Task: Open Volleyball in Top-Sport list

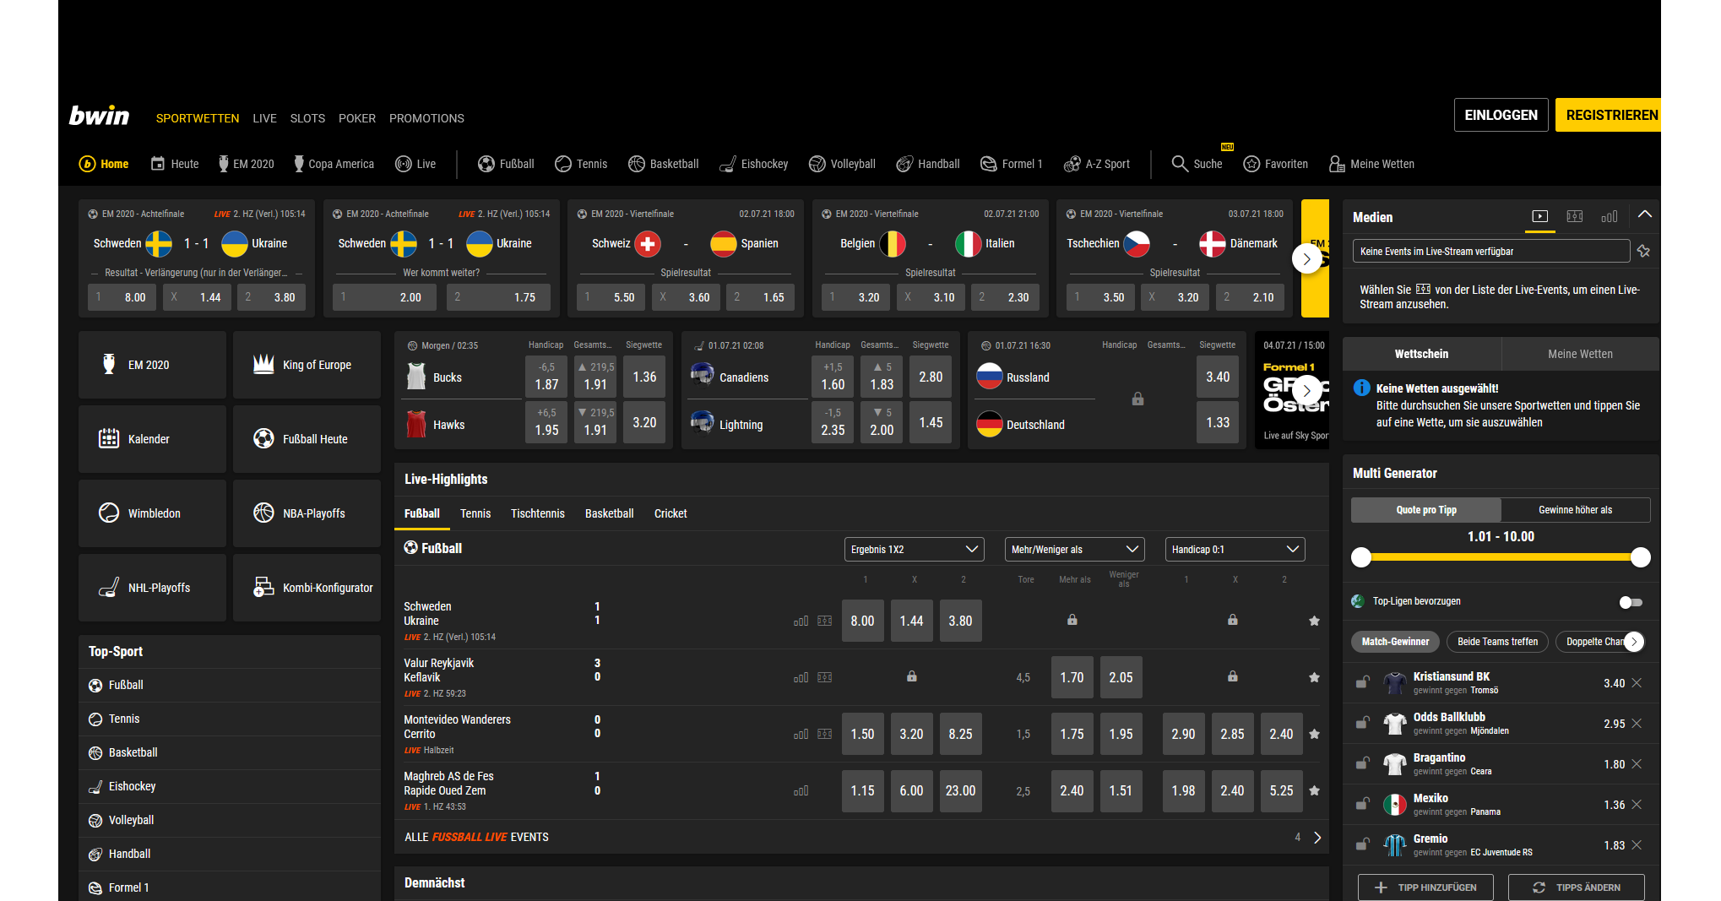Action: [230, 820]
